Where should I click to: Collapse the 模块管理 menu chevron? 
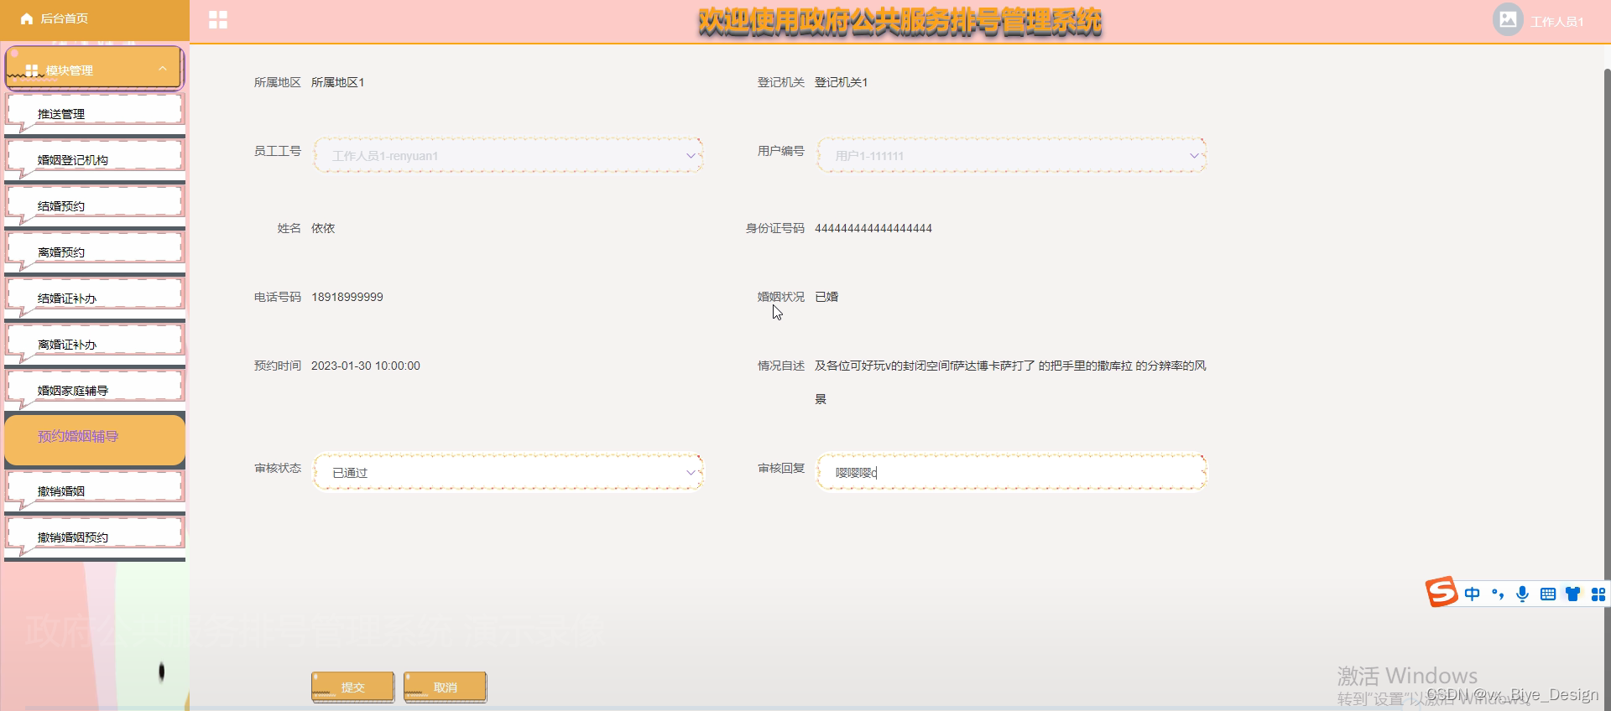click(x=163, y=69)
